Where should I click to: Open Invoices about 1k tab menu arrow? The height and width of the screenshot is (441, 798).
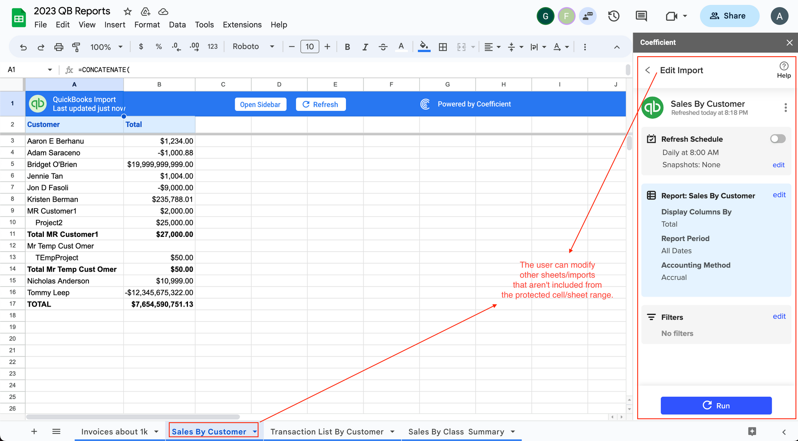[156, 432]
